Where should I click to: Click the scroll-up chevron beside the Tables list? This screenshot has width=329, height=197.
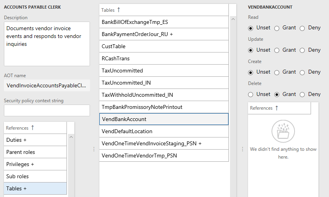[x=233, y=19]
